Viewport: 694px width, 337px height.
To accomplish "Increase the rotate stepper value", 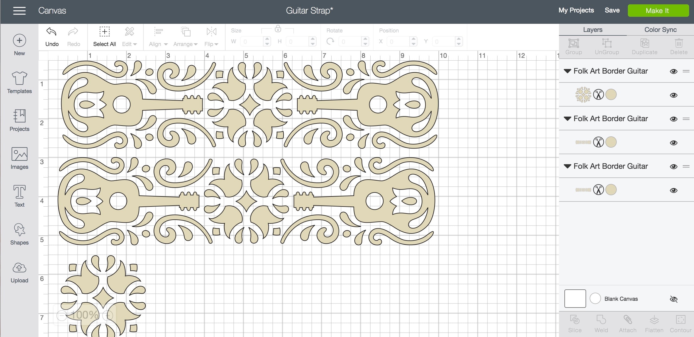I will (x=365, y=39).
